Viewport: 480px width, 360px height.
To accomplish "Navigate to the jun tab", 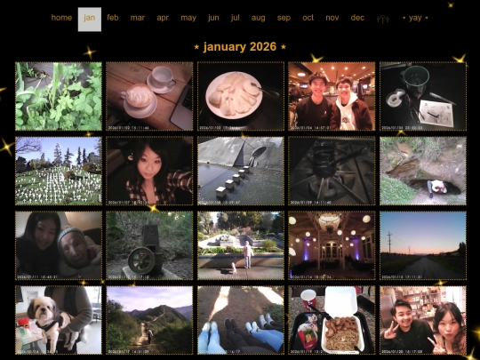I will pos(213,18).
